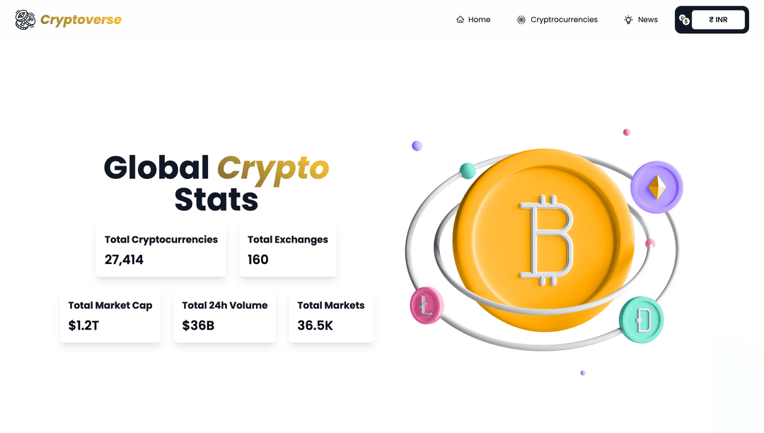Click the Total 24h Volume card

(x=225, y=316)
